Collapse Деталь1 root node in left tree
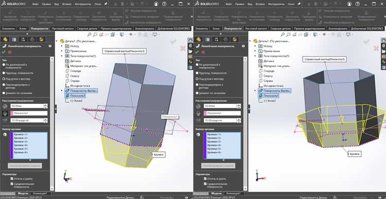This screenshot has height=199, width=386. [x=57, y=41]
